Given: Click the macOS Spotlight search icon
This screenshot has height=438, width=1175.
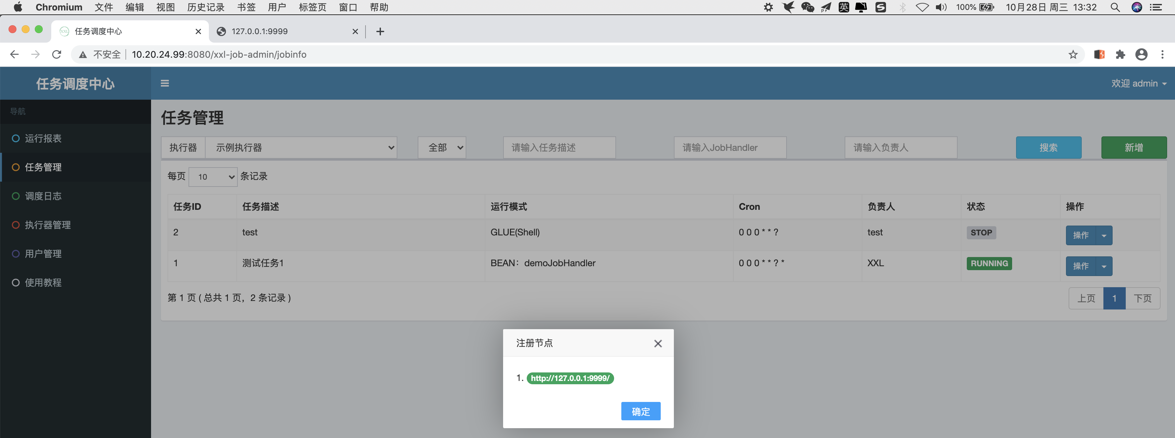Looking at the screenshot, I should (1115, 7).
